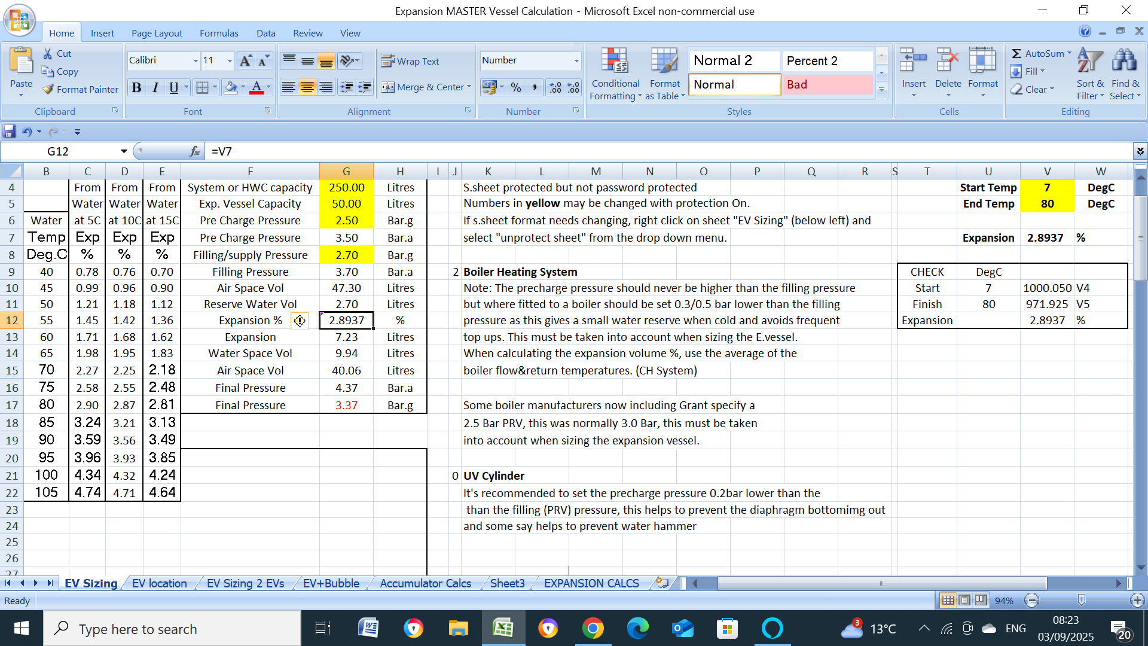Click Decrease Decimal button
The image size is (1148, 646).
tap(574, 87)
